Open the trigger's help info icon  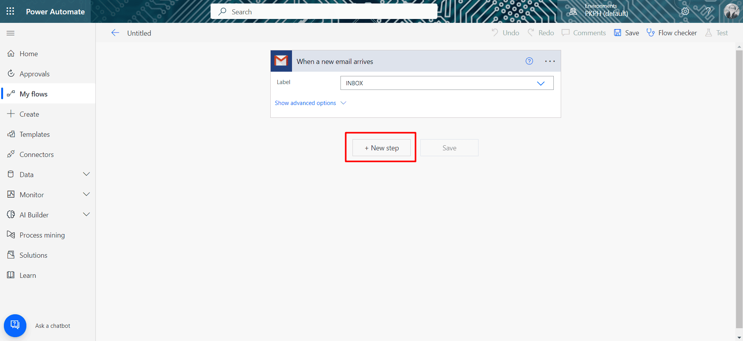coord(529,61)
